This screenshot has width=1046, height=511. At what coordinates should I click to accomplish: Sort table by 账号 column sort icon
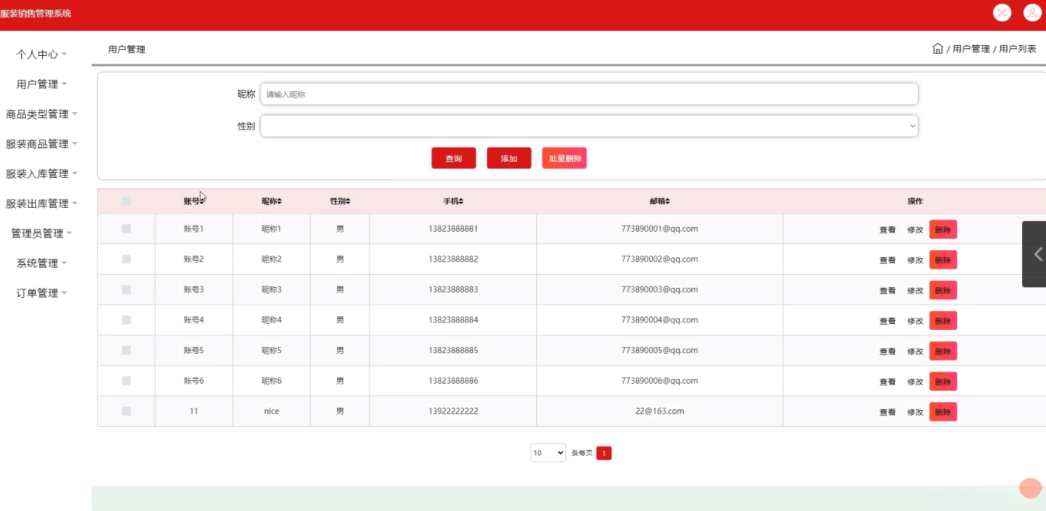pos(202,201)
